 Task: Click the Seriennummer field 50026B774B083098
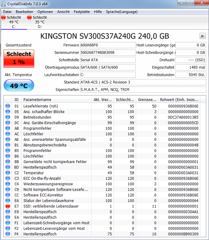(x=108, y=53)
